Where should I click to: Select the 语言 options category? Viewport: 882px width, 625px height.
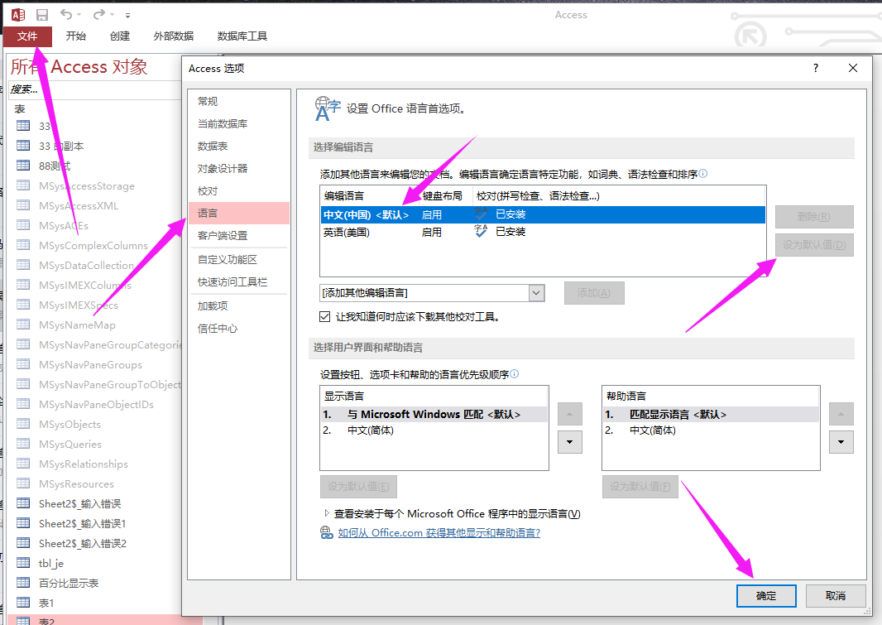[x=238, y=214]
